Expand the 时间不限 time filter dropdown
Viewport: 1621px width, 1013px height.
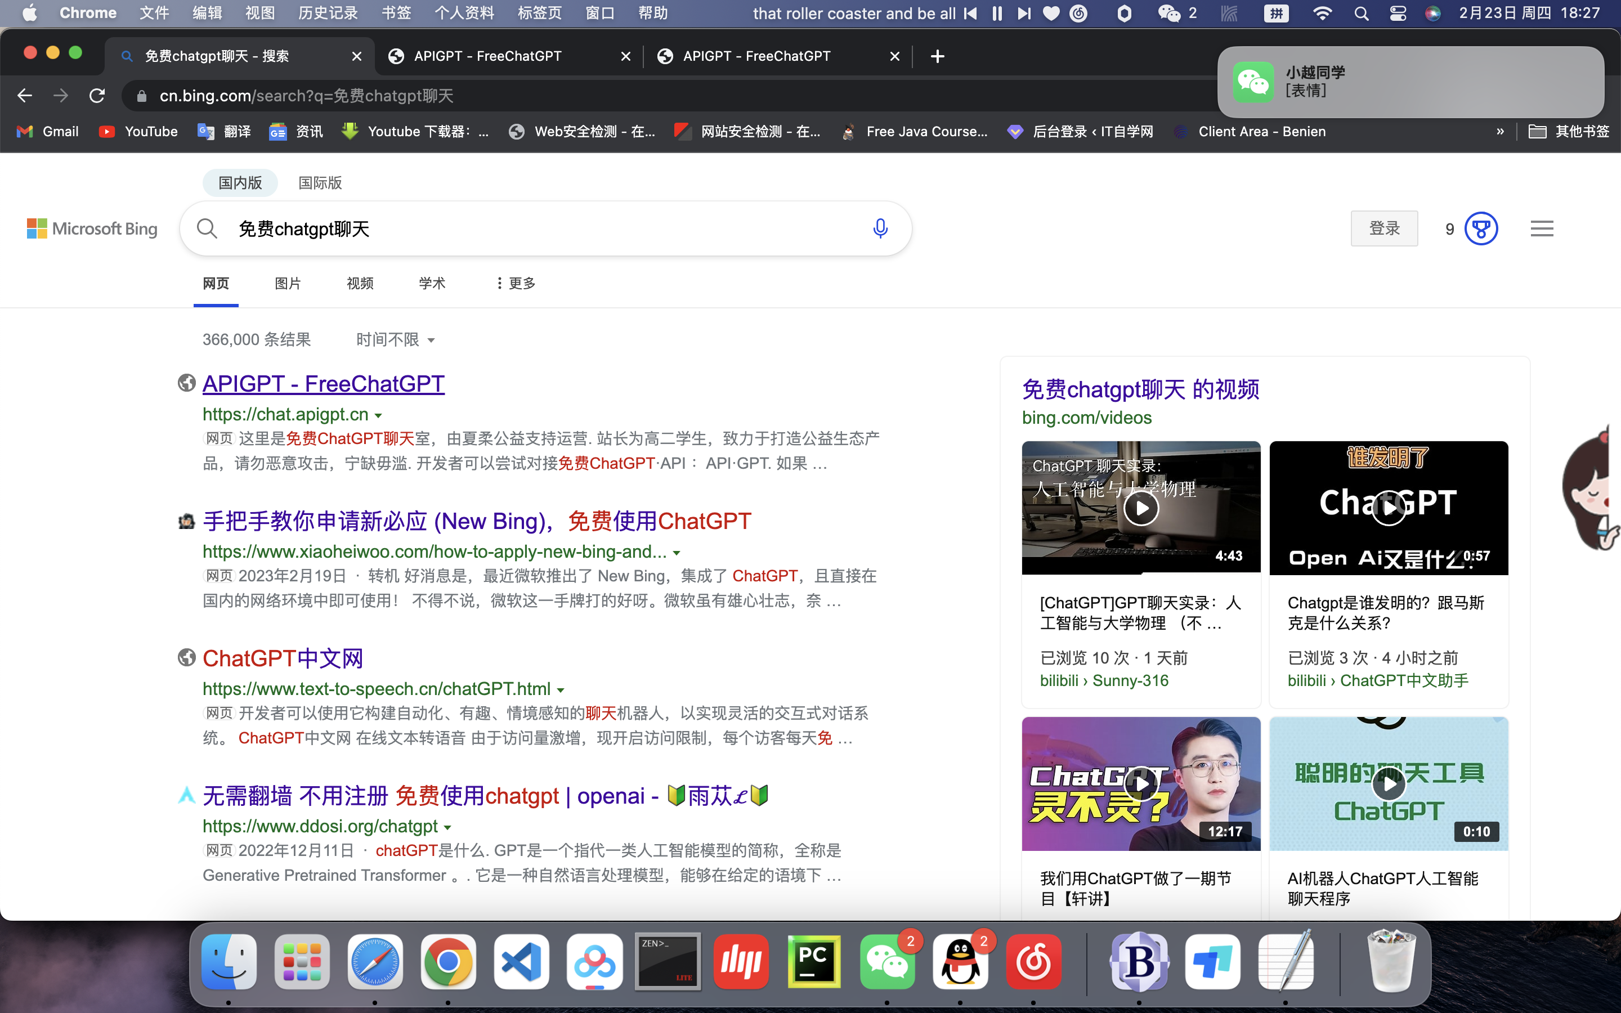[395, 340]
